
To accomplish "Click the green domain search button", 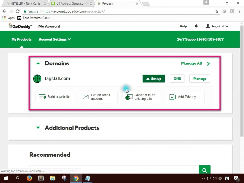I will 204,170.
